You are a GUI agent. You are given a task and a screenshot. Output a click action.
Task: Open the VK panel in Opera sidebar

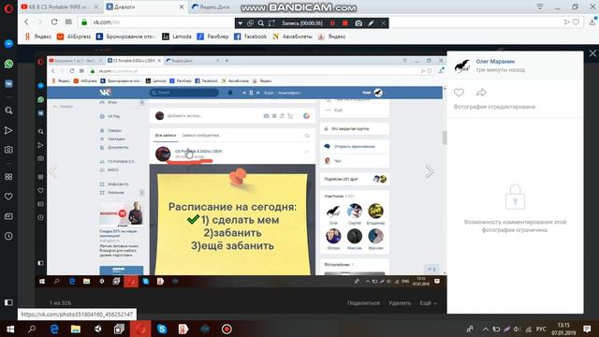8,83
